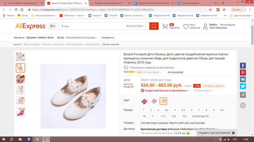
Task: Share product on Facebook
Action: [x=243, y=66]
